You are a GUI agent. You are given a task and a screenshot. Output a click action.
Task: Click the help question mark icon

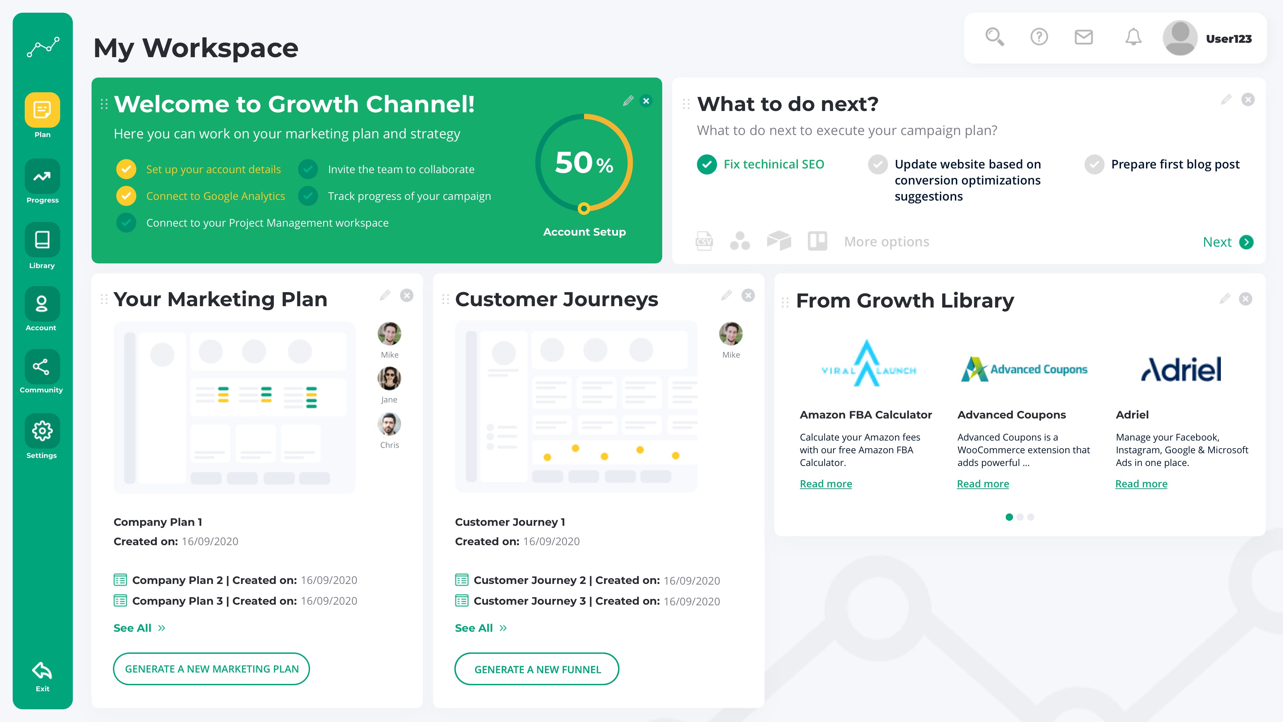click(x=1039, y=37)
